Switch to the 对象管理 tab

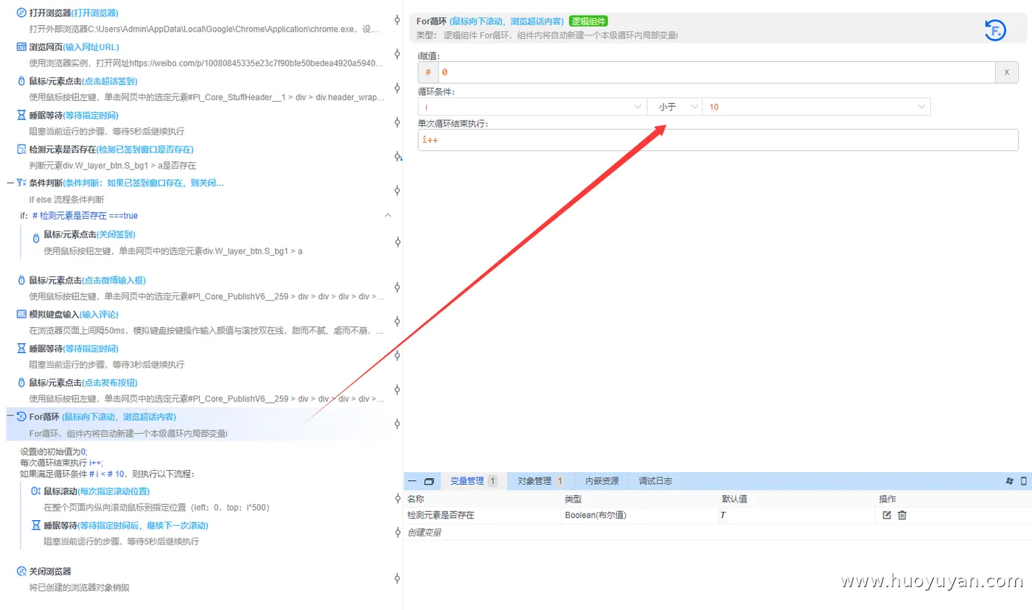[540, 481]
